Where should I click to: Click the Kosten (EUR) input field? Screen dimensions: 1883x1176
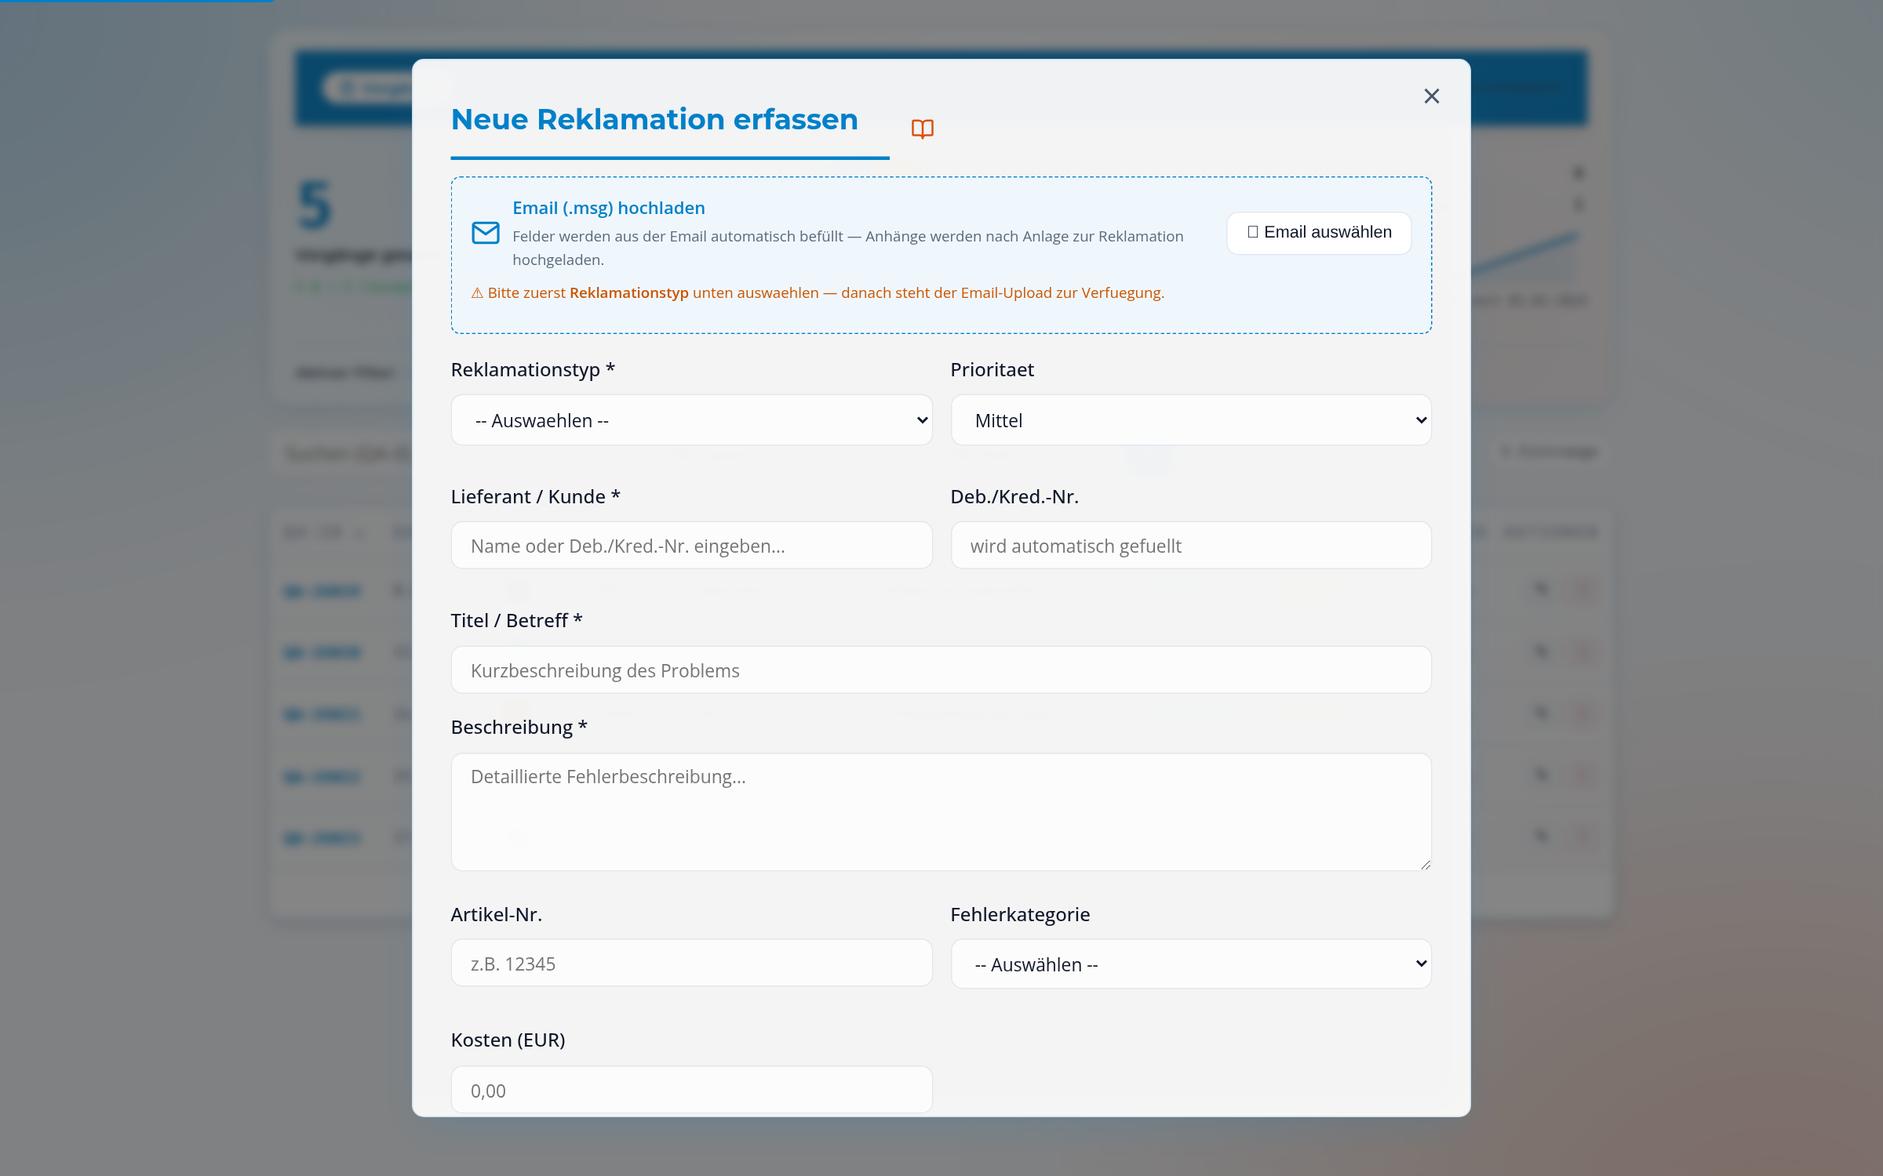click(691, 1090)
